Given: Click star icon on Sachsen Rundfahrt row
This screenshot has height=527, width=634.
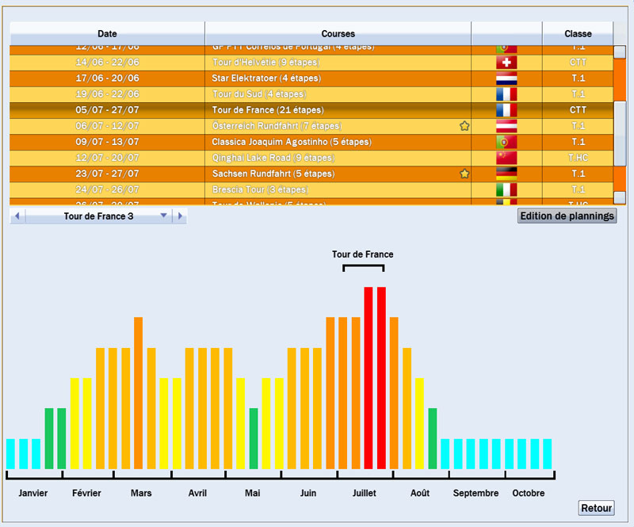Looking at the screenshot, I should pyautogui.click(x=464, y=174).
